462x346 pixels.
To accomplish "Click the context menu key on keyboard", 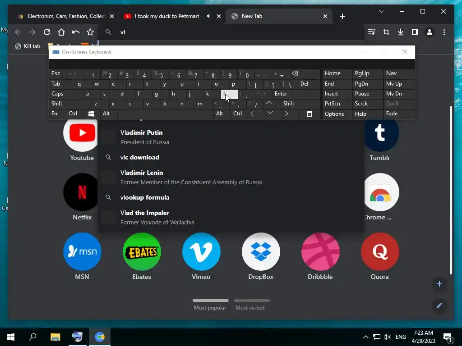I will click(310, 114).
